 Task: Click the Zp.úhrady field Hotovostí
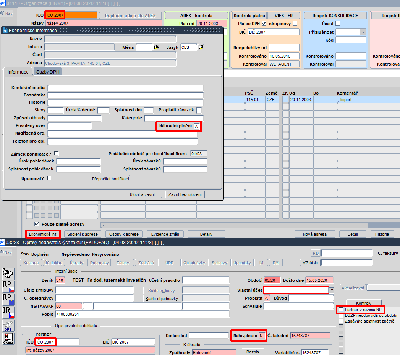(214, 352)
